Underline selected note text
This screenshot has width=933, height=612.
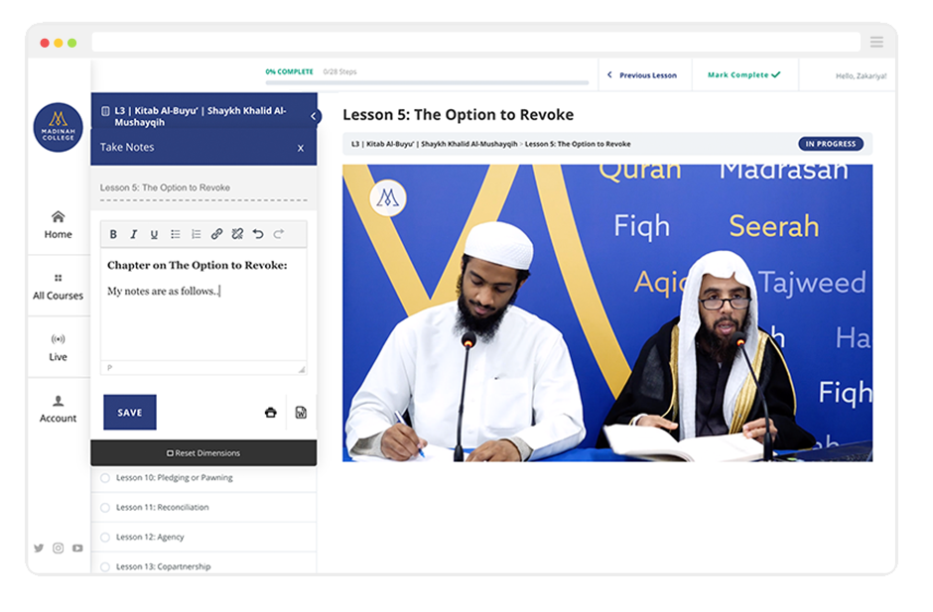(x=154, y=234)
